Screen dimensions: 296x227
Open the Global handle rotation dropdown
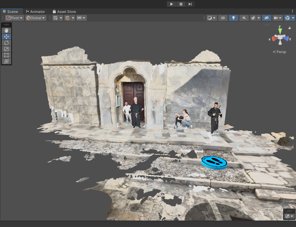(x=36, y=18)
